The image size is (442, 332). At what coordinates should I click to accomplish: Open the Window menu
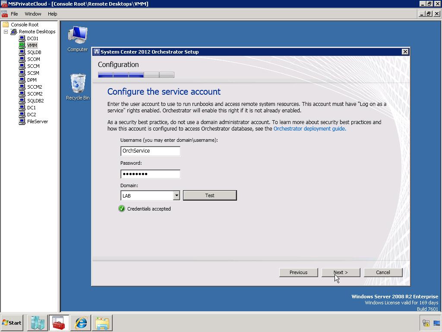pyautogui.click(x=33, y=14)
